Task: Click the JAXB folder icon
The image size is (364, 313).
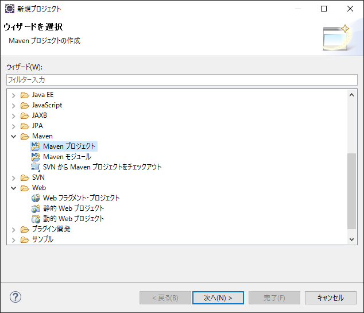Action: pyautogui.click(x=25, y=115)
